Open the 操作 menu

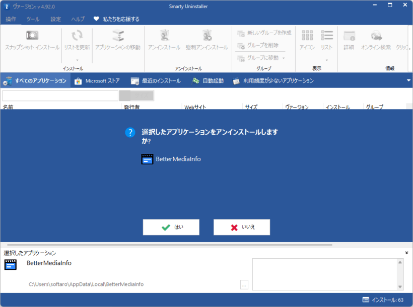tap(11, 19)
